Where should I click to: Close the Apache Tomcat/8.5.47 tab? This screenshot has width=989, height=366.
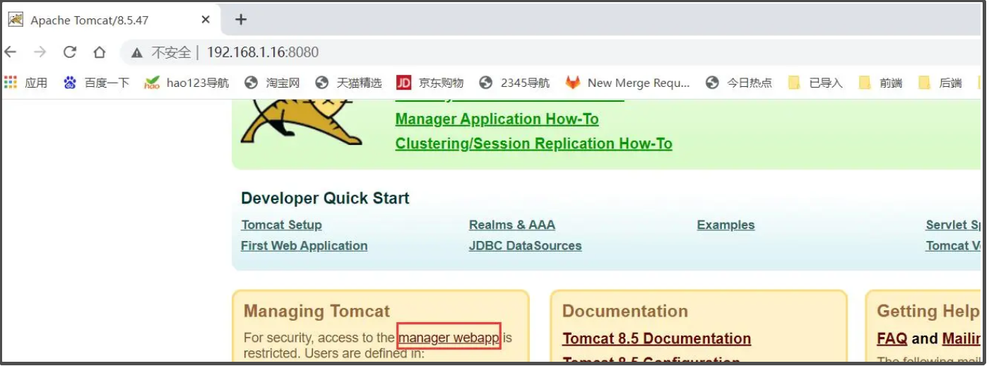tap(206, 20)
